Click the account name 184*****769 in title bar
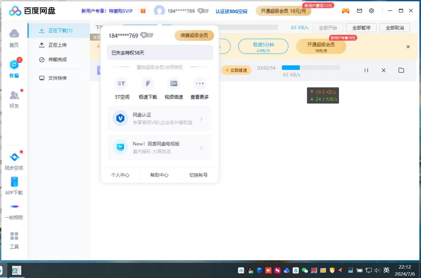This screenshot has height=278, width=421. (181, 11)
